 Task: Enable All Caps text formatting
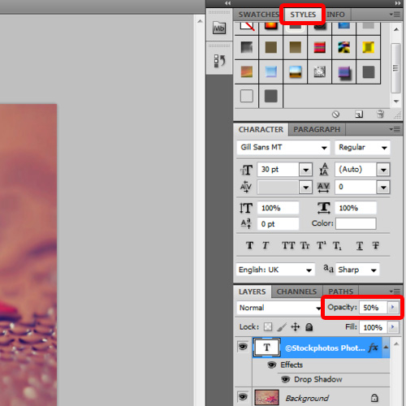pos(288,245)
